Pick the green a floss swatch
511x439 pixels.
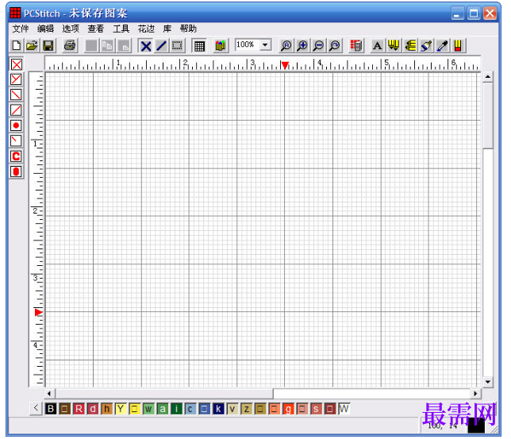(x=163, y=409)
